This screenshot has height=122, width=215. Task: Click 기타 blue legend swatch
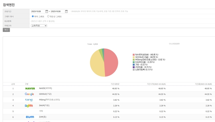click(x=134, y=65)
